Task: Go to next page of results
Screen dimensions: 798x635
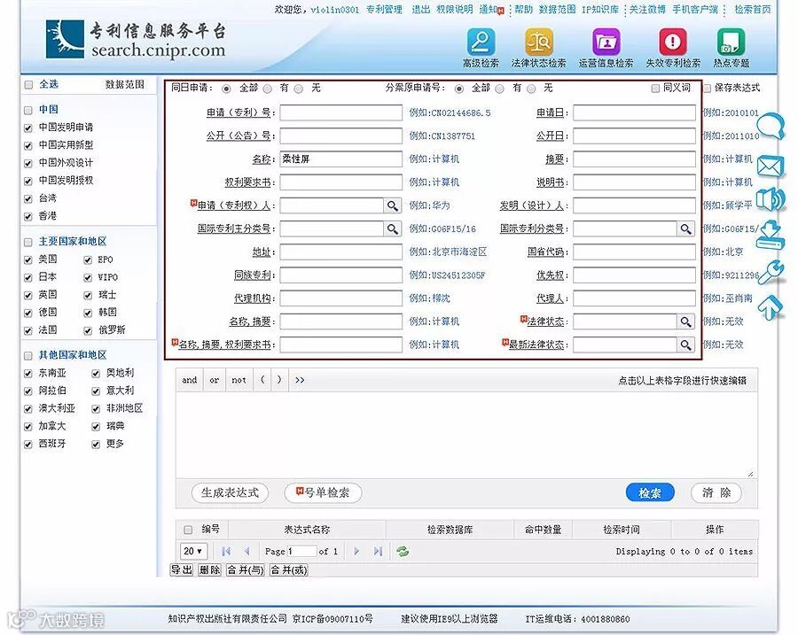Action: pos(356,551)
